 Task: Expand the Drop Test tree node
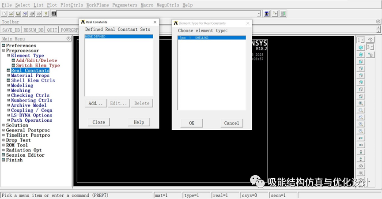click(x=4, y=140)
